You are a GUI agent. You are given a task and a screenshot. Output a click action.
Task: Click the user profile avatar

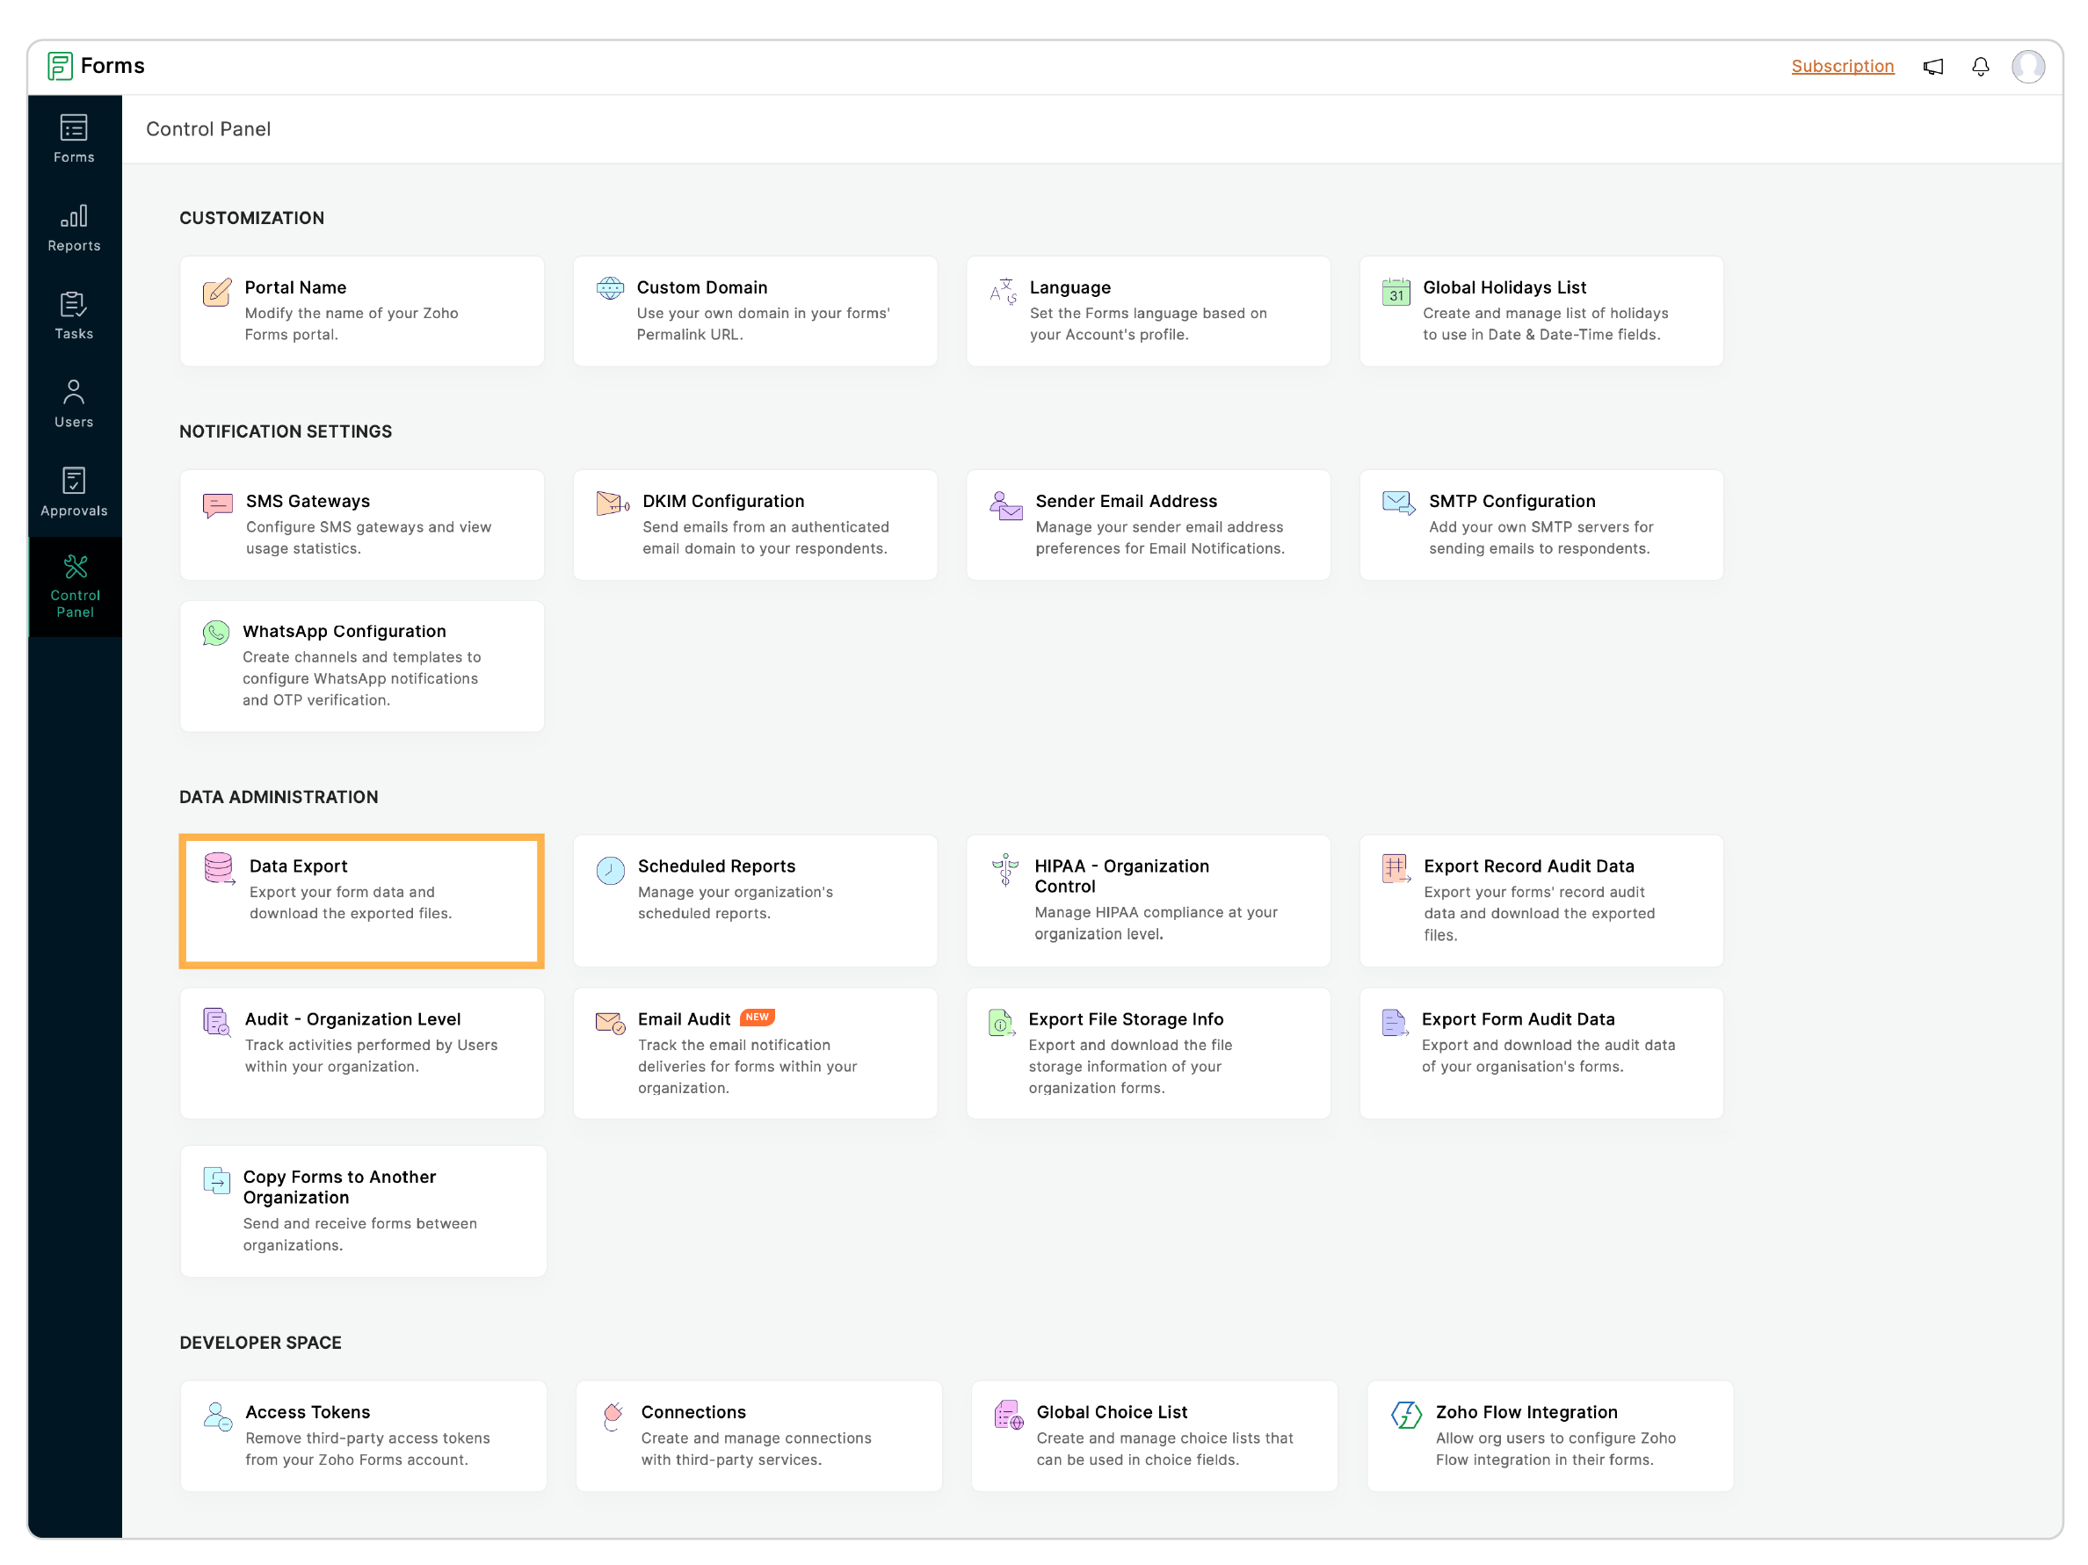click(x=2027, y=67)
